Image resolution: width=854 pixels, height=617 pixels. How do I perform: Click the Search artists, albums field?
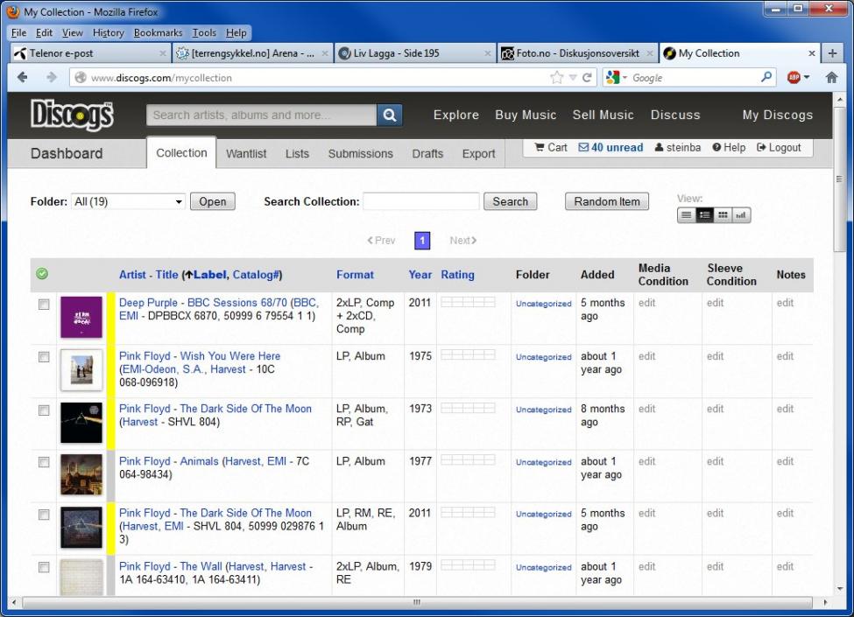pos(261,115)
